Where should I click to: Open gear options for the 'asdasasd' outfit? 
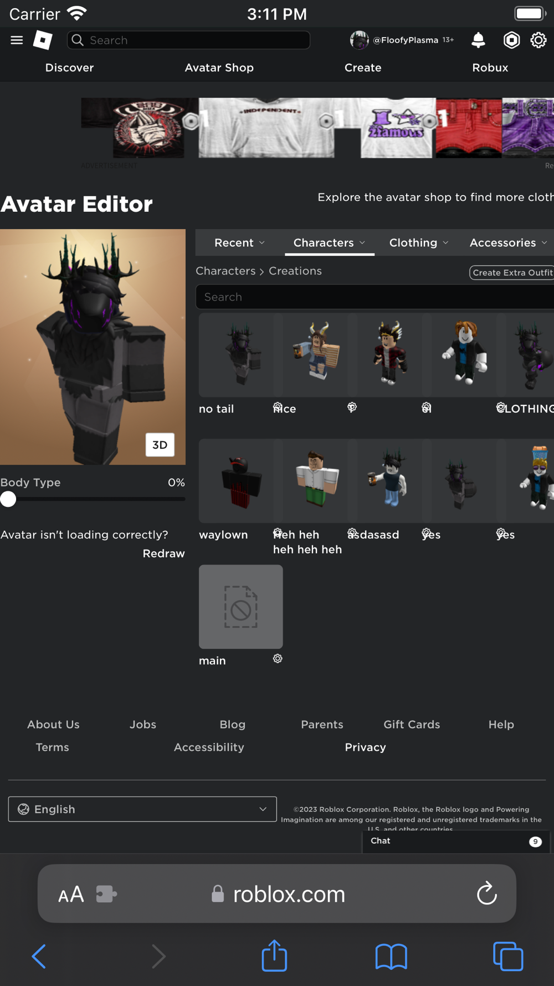click(426, 533)
